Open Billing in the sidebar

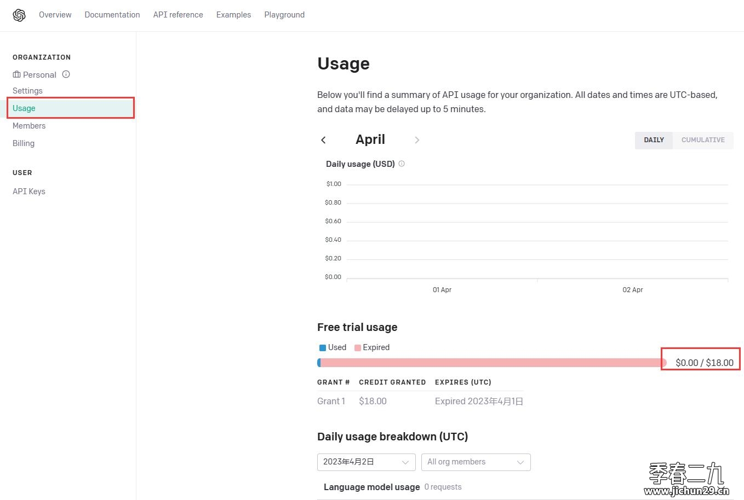click(x=24, y=143)
